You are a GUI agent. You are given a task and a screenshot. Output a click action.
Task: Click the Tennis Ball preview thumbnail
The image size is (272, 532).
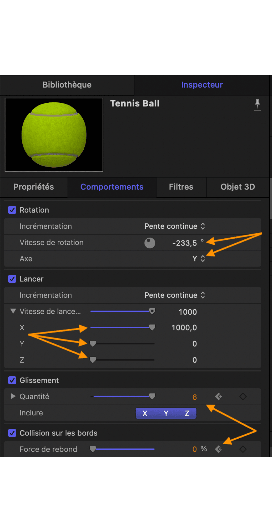click(x=54, y=135)
